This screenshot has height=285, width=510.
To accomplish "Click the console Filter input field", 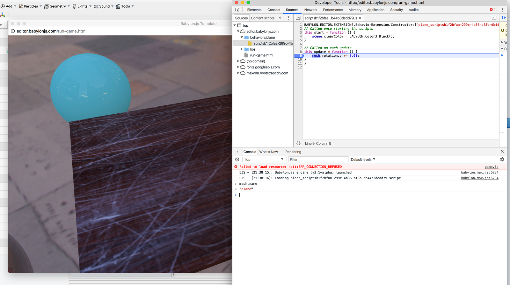I will tap(317, 160).
